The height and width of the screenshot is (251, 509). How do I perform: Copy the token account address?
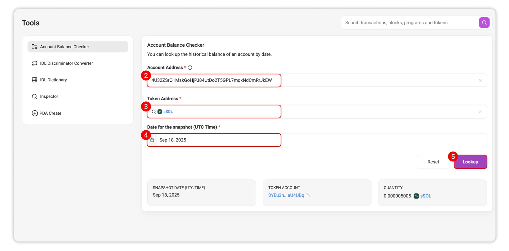[x=308, y=195]
